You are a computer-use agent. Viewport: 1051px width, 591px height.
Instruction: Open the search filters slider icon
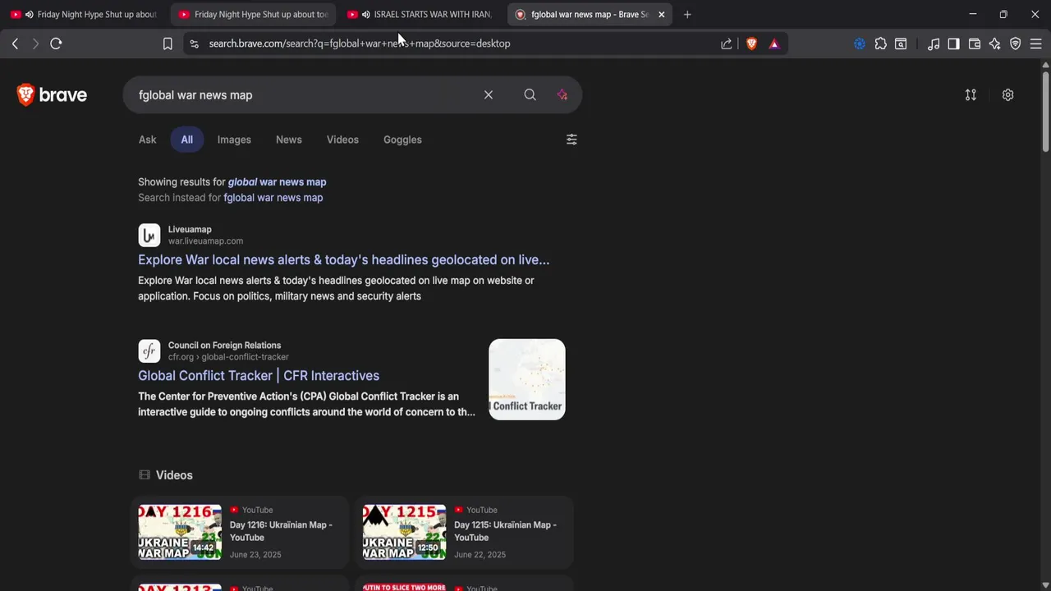[571, 140]
